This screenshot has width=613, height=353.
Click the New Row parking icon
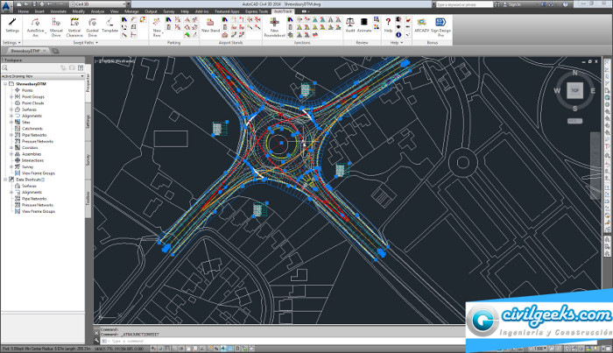coord(158,24)
